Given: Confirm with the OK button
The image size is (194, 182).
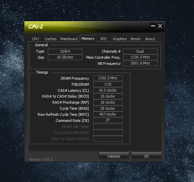Looking at the screenshot, I should click(x=147, y=156).
